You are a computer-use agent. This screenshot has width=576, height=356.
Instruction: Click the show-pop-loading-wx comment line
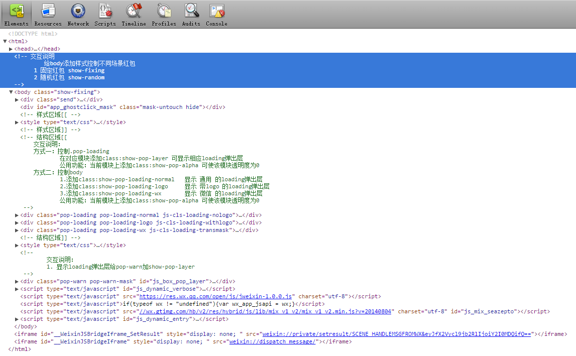click(x=161, y=193)
